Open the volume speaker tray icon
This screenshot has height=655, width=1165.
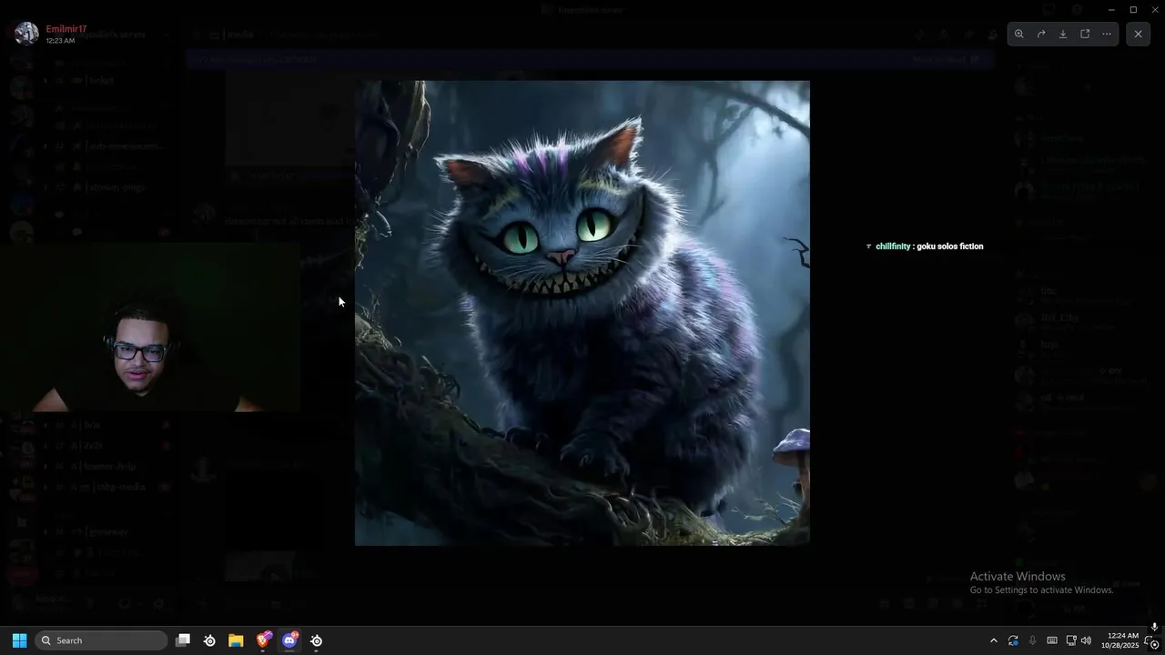click(x=1086, y=640)
